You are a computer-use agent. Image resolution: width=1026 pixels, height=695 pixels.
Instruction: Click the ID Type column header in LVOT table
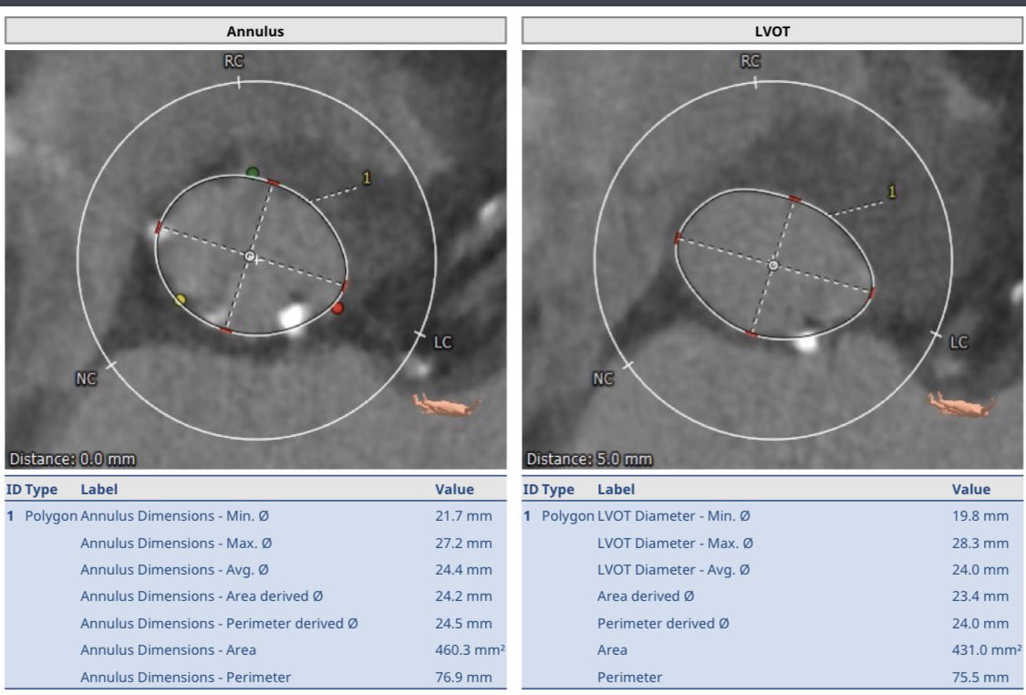click(548, 490)
